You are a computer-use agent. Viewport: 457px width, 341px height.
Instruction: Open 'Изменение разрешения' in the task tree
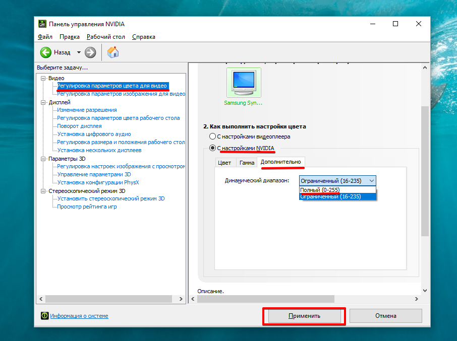pyautogui.click(x=87, y=110)
